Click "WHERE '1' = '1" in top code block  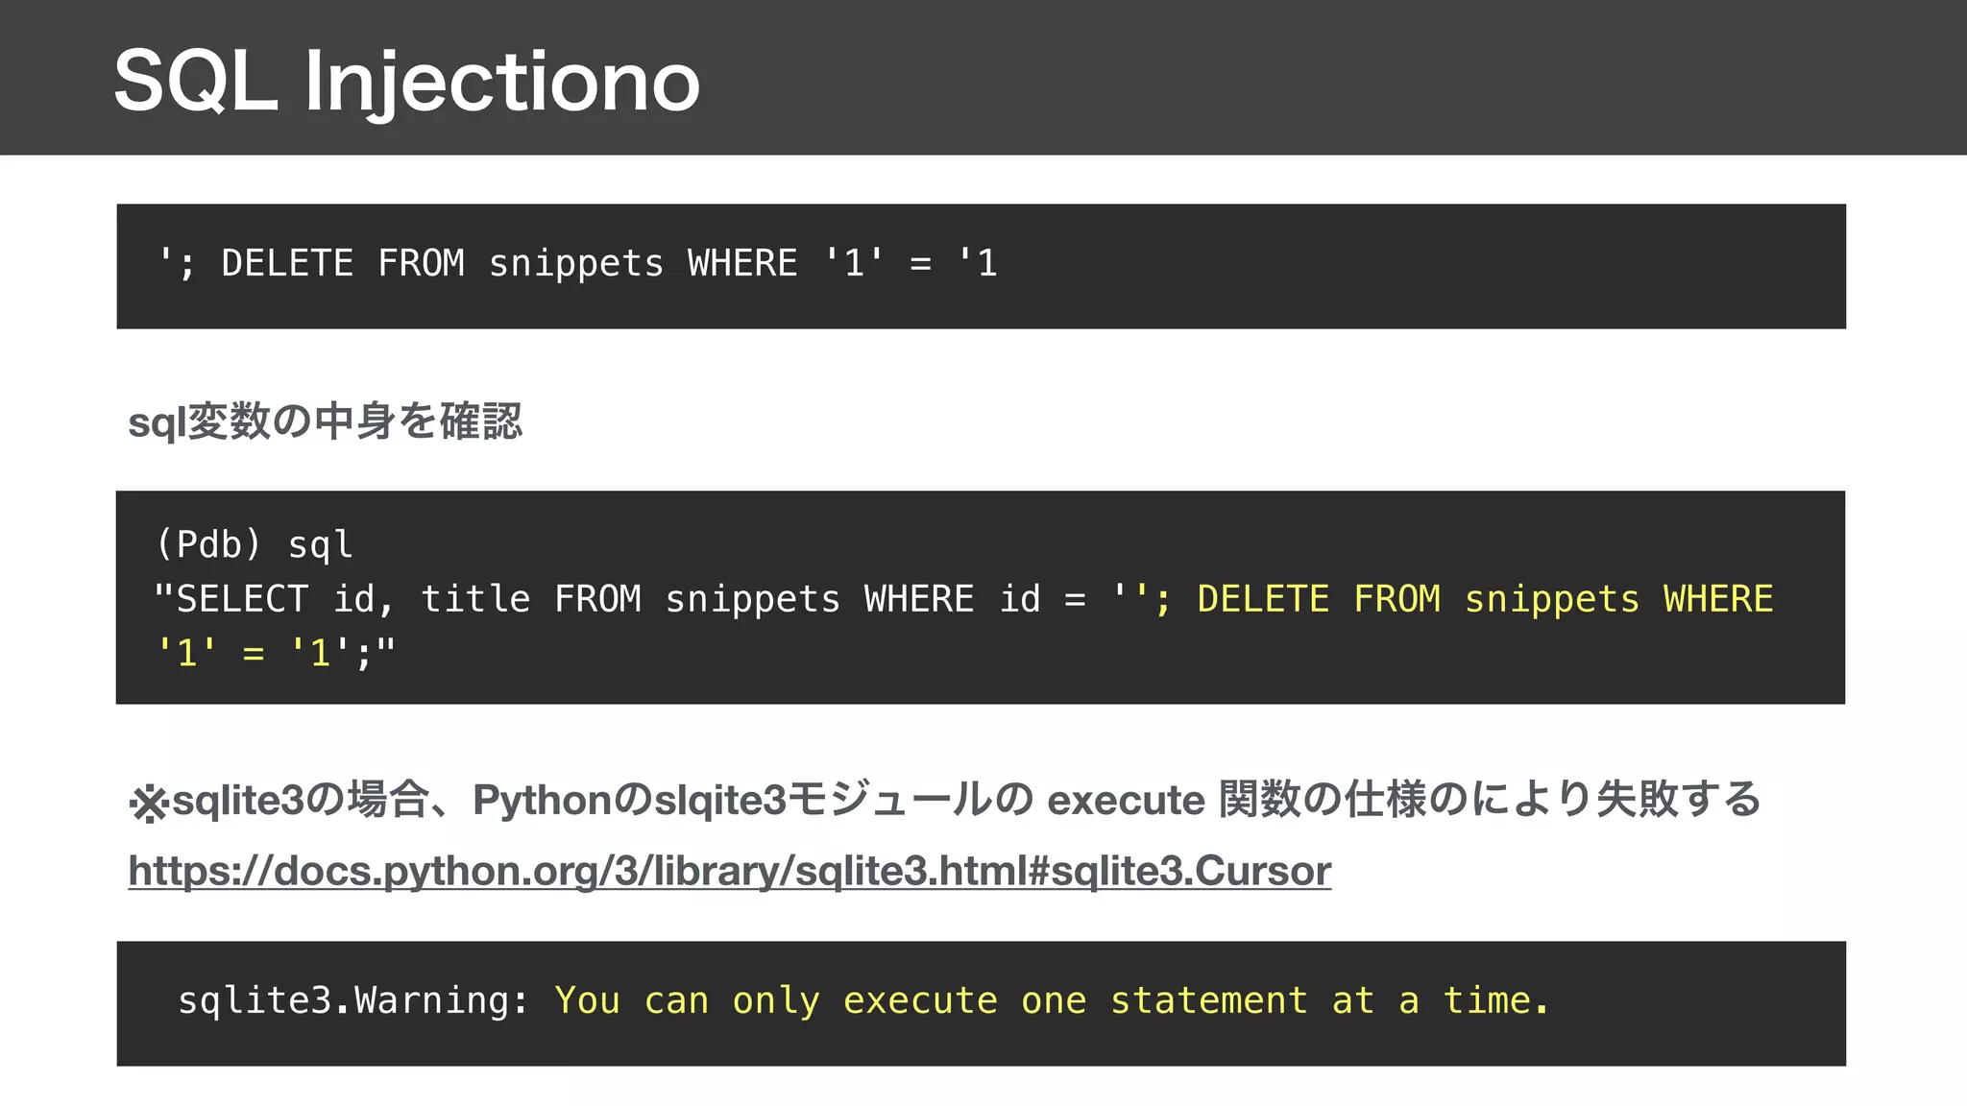(x=842, y=263)
